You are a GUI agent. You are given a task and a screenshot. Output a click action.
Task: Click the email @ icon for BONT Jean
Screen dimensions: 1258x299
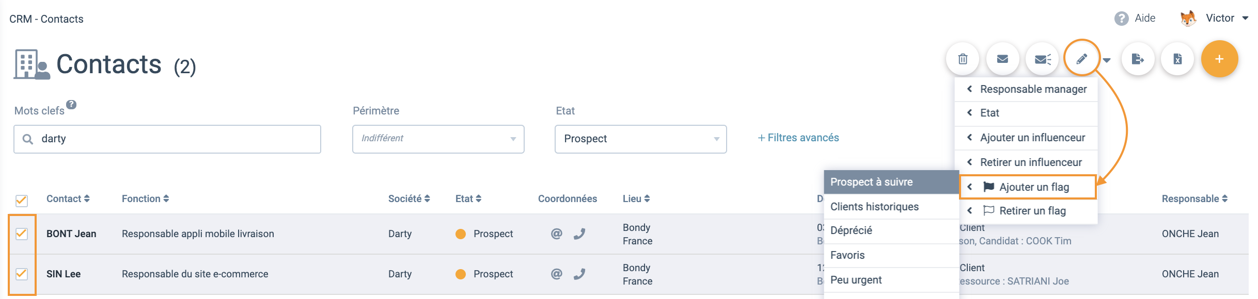[x=556, y=234]
